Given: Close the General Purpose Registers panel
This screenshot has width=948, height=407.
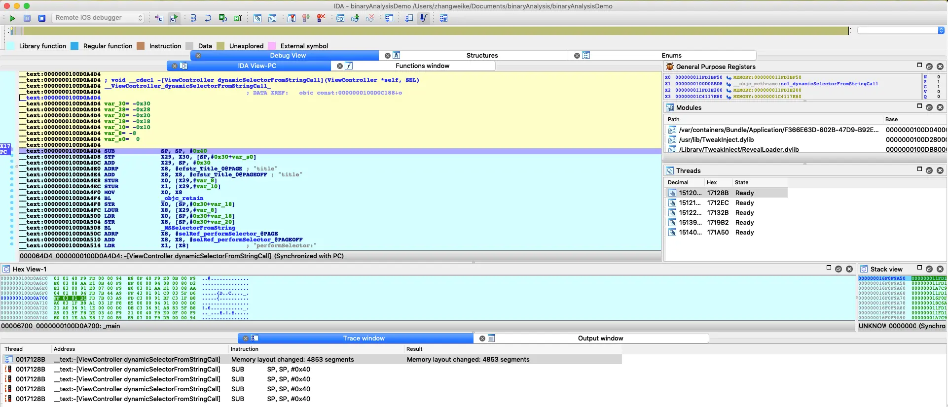Looking at the screenshot, I should (x=940, y=67).
